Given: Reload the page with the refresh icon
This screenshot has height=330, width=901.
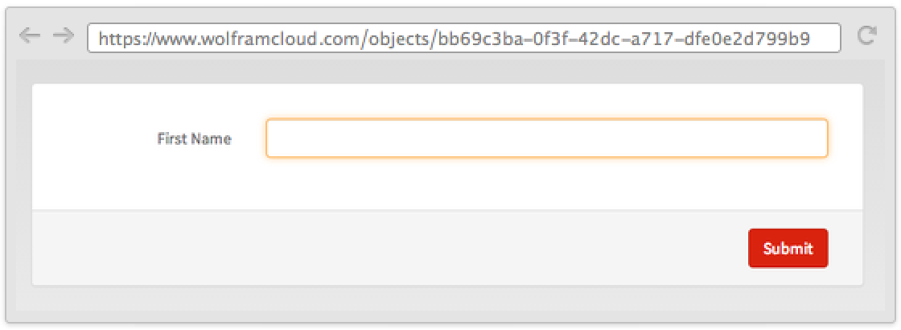Looking at the screenshot, I should point(866,35).
